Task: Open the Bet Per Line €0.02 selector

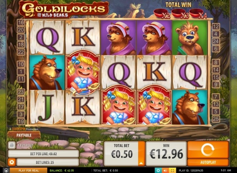Action: point(43,154)
